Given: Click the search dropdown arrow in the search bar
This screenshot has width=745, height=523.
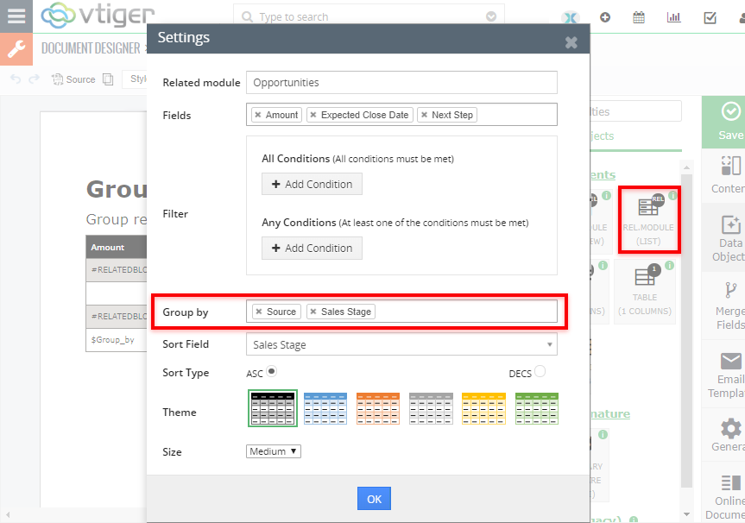Looking at the screenshot, I should pos(491,16).
